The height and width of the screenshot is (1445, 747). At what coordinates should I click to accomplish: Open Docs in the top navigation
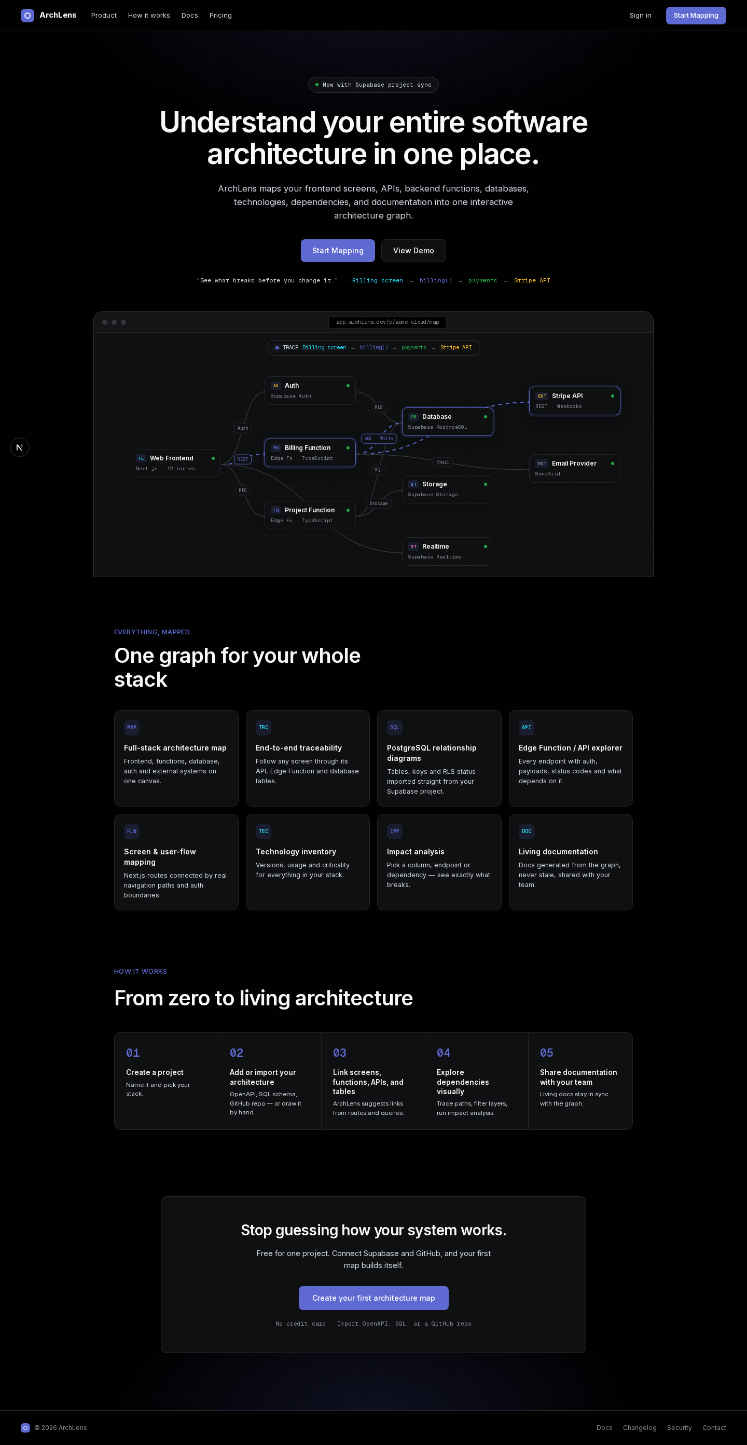tap(189, 16)
